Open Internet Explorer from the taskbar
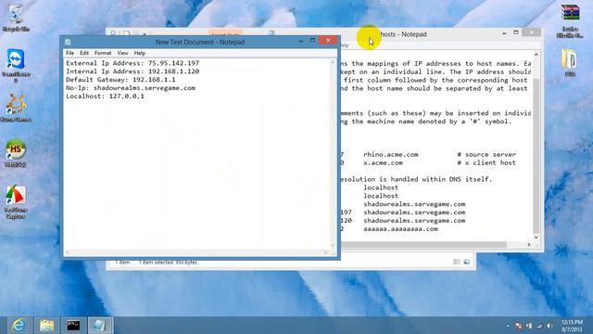The image size is (593, 334). pyautogui.click(x=18, y=326)
